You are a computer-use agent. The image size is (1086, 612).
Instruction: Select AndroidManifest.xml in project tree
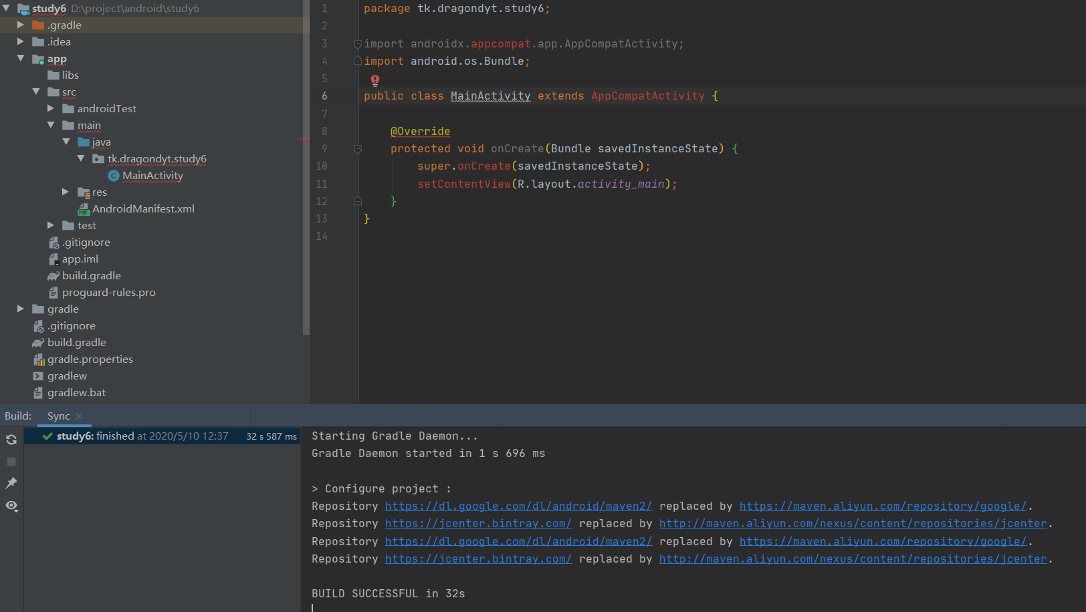point(143,209)
